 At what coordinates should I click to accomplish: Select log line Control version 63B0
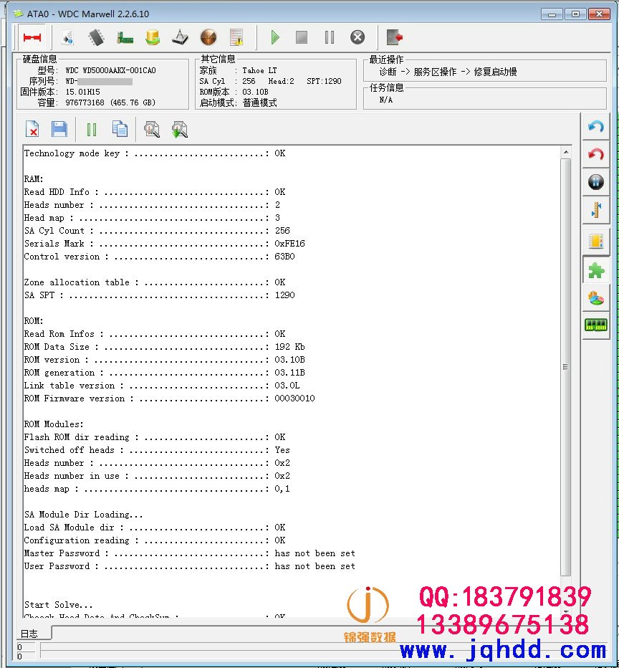point(159,257)
